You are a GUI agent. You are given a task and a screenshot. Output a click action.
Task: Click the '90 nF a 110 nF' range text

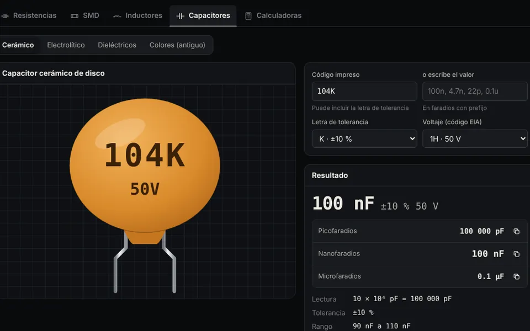point(381,326)
